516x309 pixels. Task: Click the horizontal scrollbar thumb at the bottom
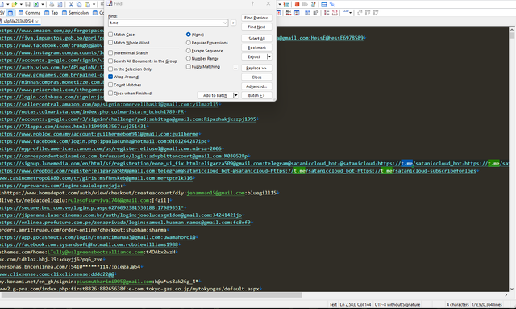[152, 295]
